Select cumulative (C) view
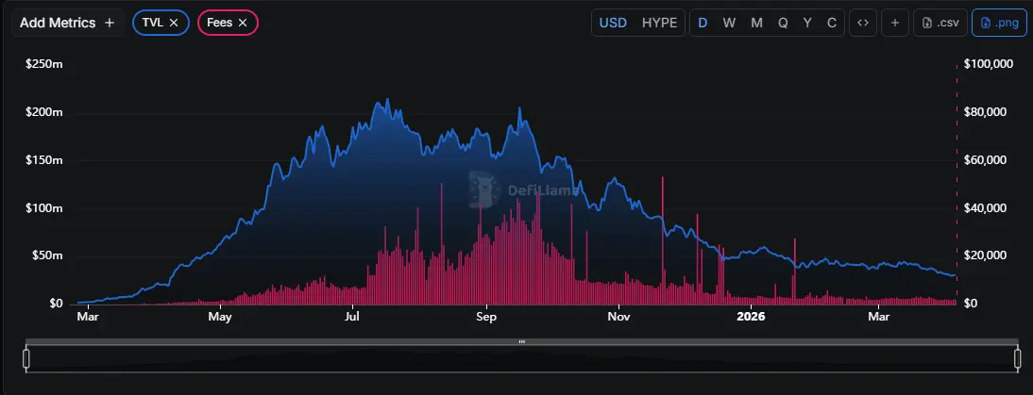Viewport: 1033px width, 395px height. (x=831, y=23)
